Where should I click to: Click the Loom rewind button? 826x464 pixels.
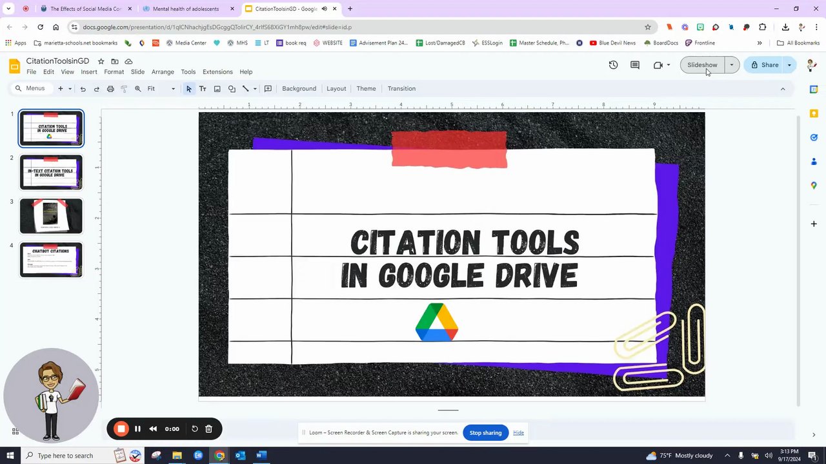(153, 429)
